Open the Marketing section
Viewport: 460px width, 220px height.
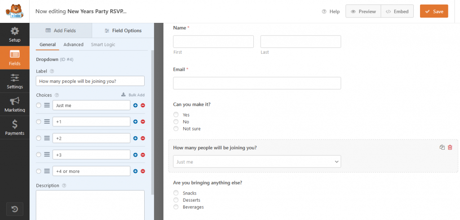14,104
